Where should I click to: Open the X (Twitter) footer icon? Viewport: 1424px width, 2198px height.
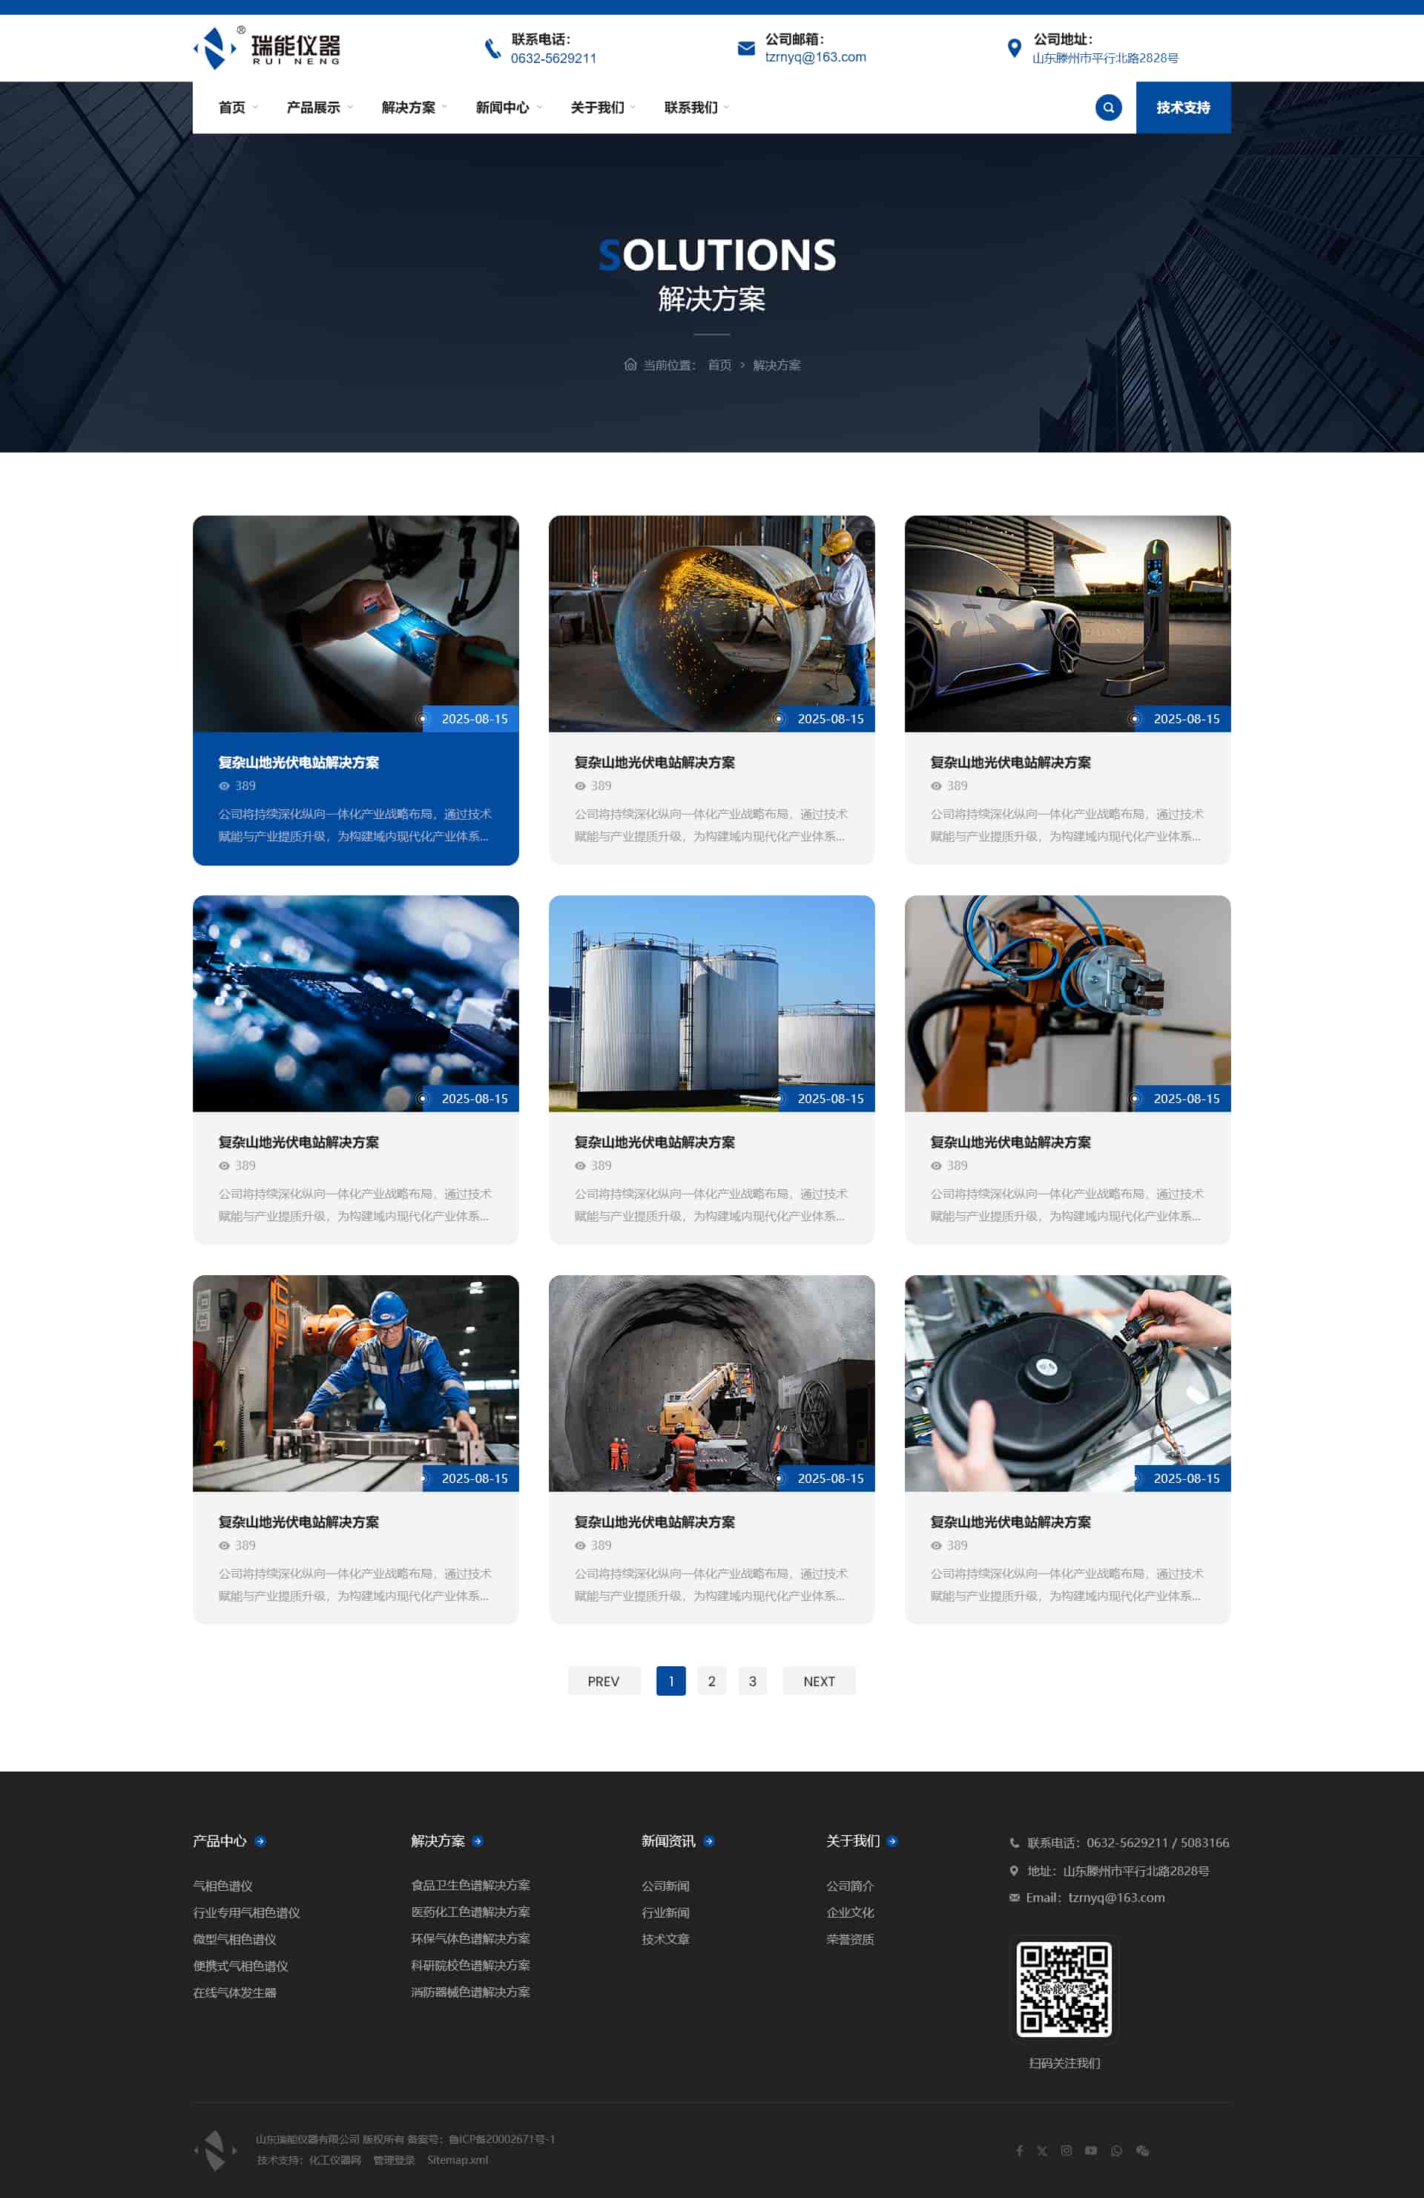[1042, 2151]
